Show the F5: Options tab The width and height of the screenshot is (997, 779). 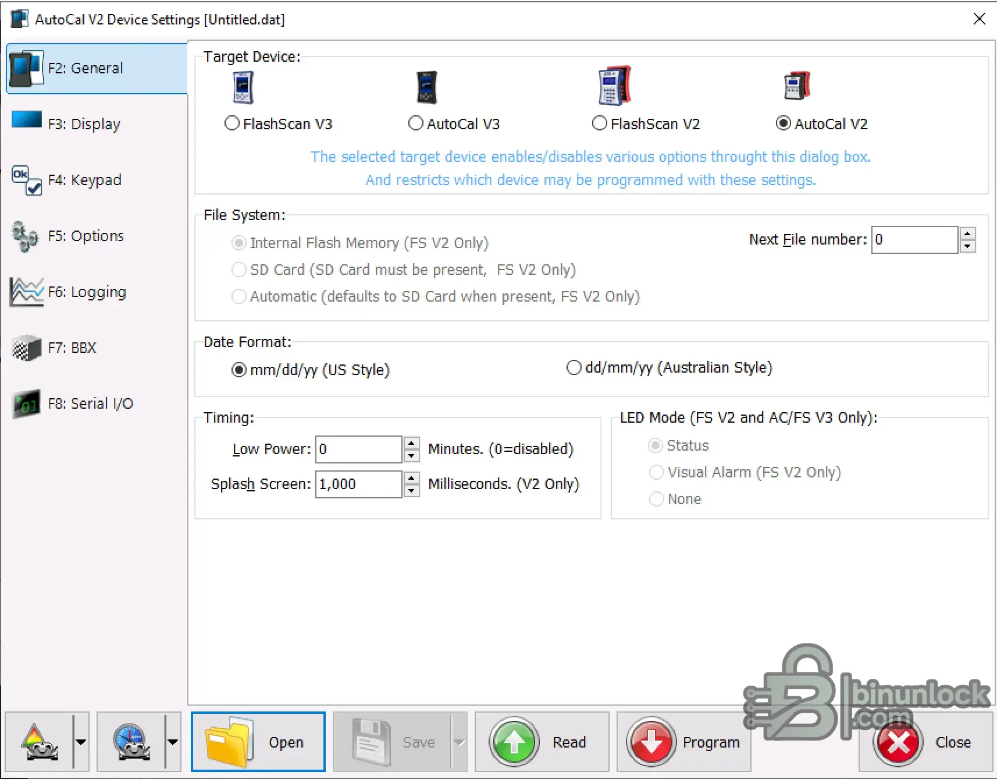97,236
